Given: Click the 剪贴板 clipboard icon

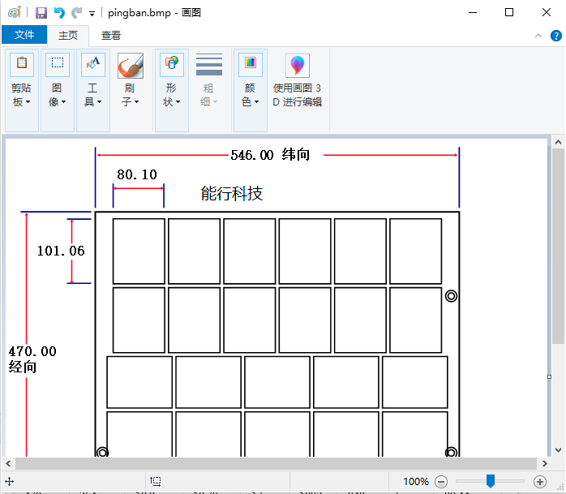Looking at the screenshot, I should pos(22,64).
